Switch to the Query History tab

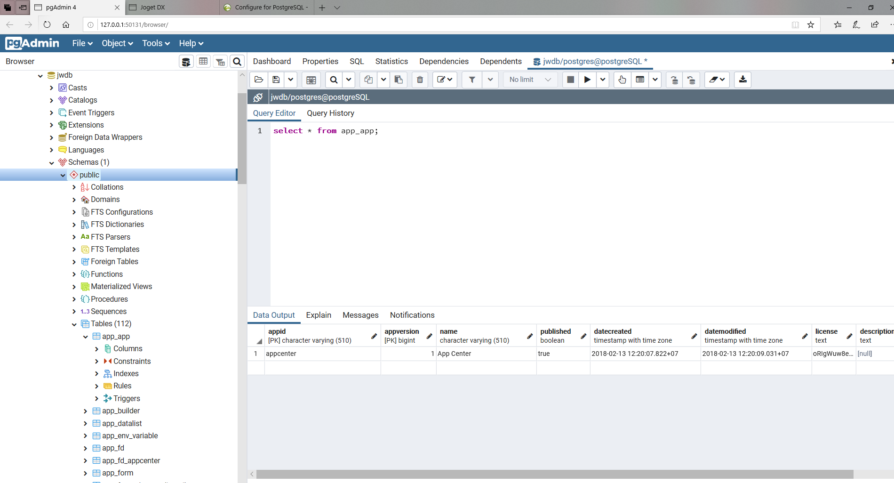330,113
